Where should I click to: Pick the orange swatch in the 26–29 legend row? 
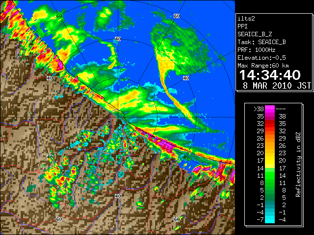[270, 139]
